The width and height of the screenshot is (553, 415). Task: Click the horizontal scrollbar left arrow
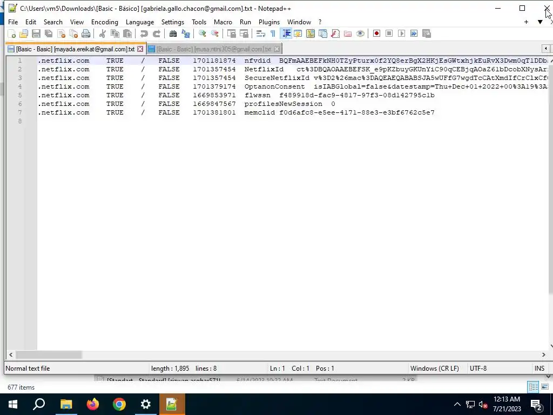[x=11, y=355]
